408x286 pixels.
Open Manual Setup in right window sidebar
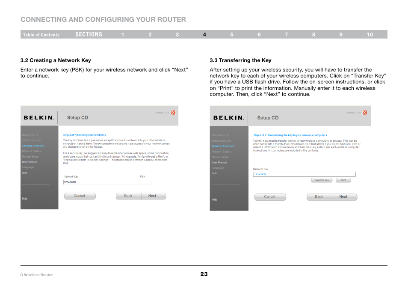point(220,157)
